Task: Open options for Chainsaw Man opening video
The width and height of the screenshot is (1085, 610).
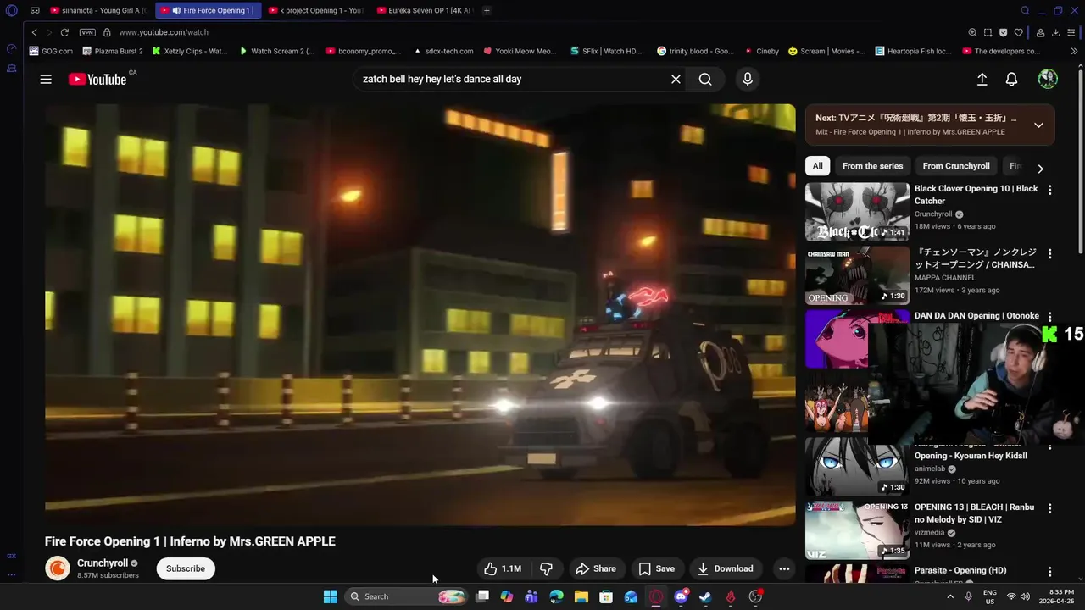Action: coord(1049,253)
